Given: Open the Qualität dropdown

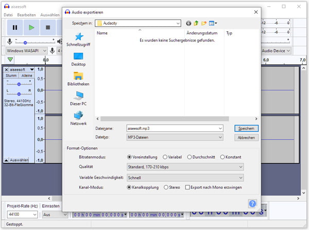Looking at the screenshot, I should (x=185, y=167).
